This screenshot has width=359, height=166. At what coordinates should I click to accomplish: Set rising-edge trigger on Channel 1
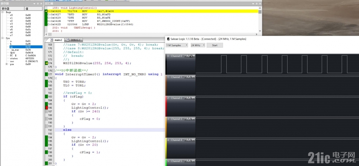tap(186, 77)
